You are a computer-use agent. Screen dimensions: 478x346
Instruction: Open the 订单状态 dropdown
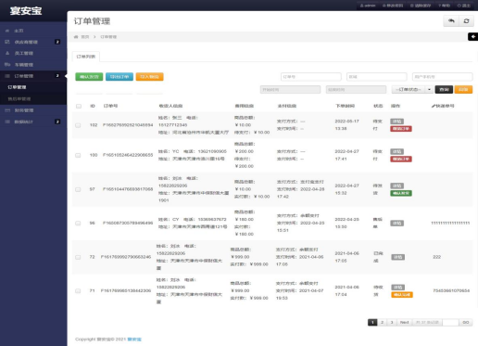pos(412,89)
